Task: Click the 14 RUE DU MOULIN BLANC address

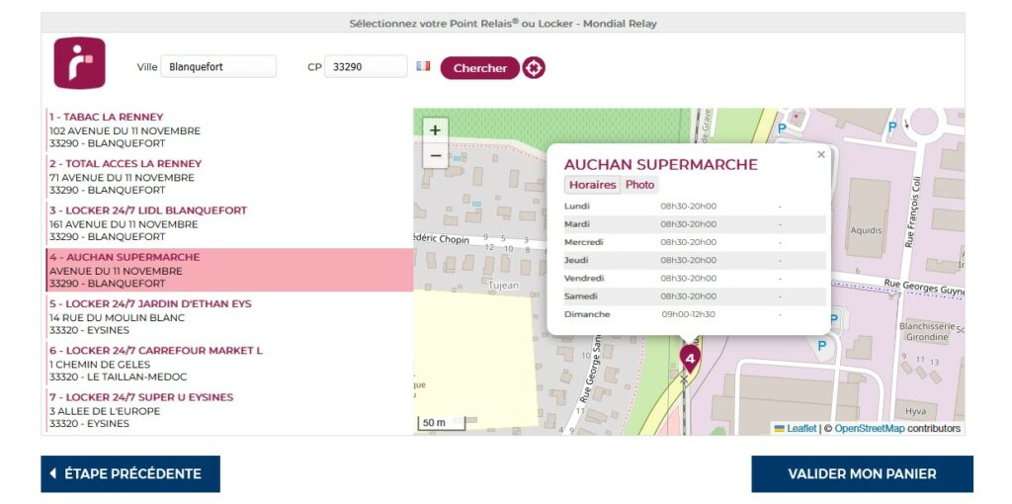Action: [117, 317]
